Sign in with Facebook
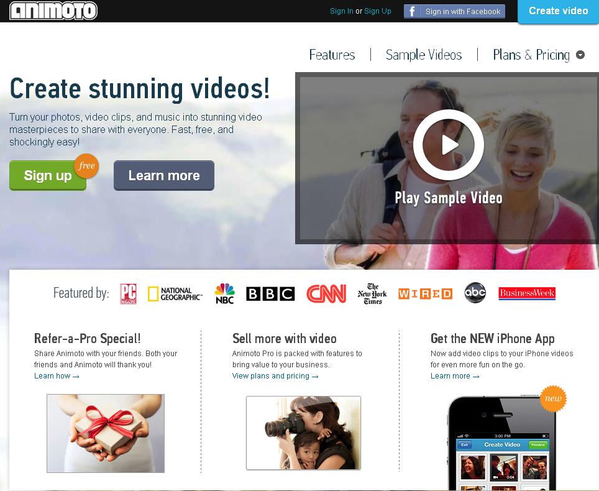The height and width of the screenshot is (491, 599). pos(455,11)
